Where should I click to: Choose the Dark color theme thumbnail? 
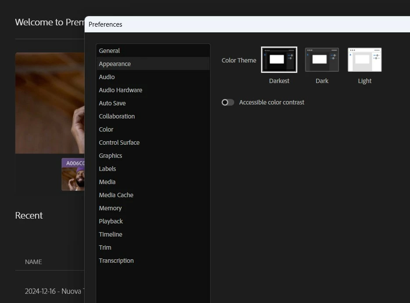322,60
